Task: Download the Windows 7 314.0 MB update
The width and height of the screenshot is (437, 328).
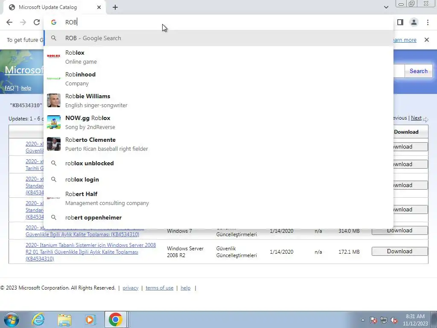Action: tap(399, 230)
